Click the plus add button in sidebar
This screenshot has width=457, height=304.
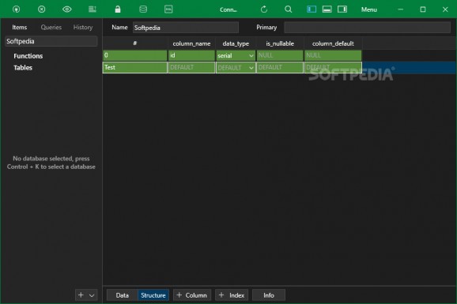[81, 295]
